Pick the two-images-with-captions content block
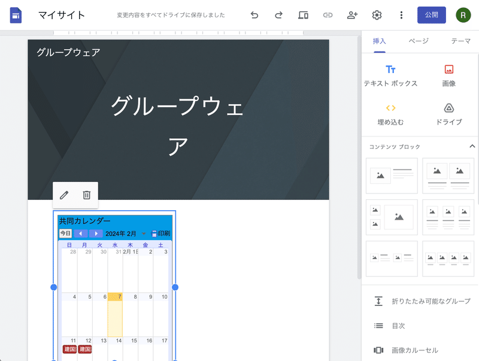479x361 pixels. [x=448, y=175]
